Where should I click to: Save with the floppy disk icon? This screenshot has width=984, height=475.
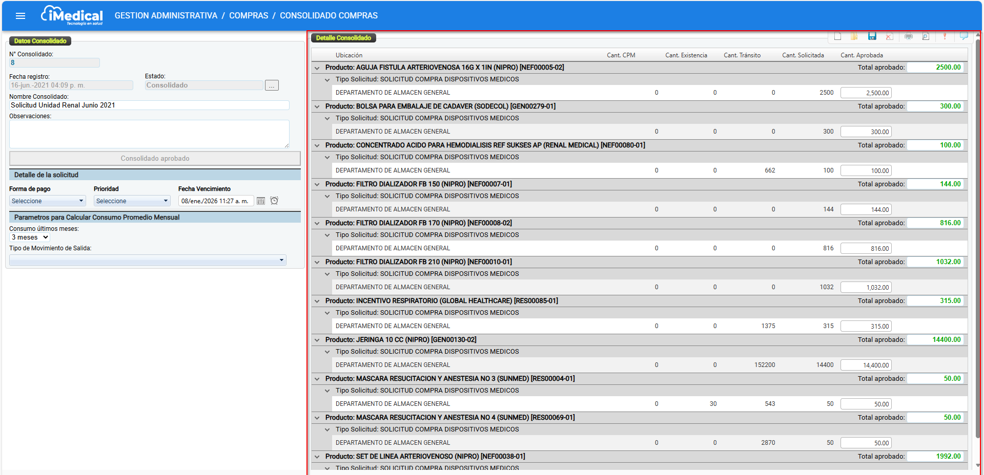[872, 36]
